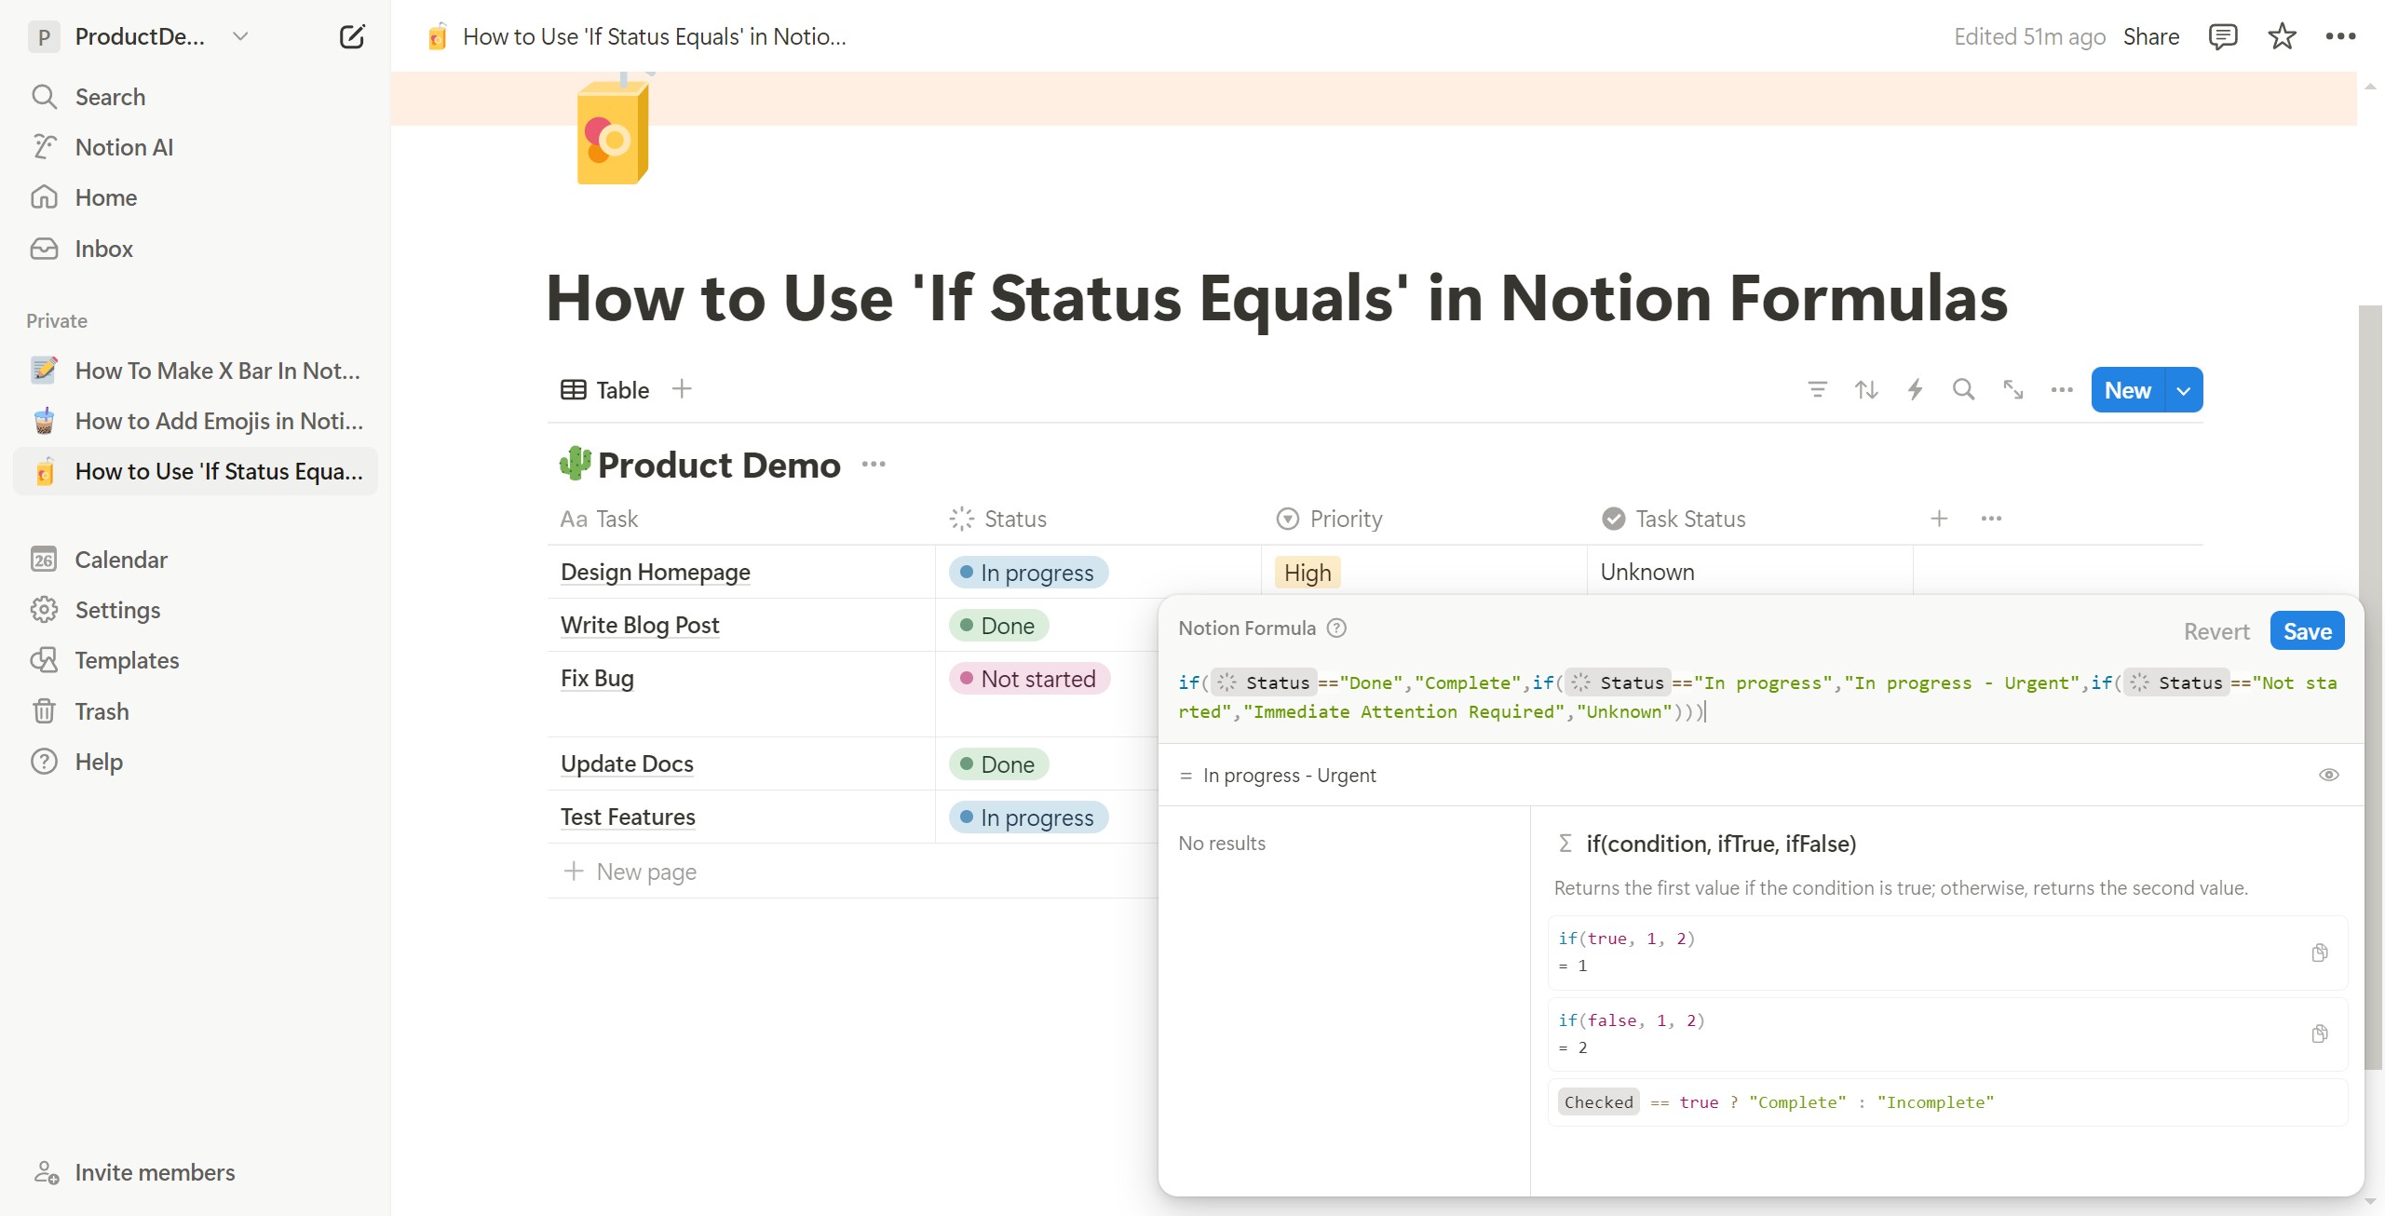Screen dimensions: 2385x1216
Task: Open the page options three-dot menu
Action: [x=2339, y=36]
